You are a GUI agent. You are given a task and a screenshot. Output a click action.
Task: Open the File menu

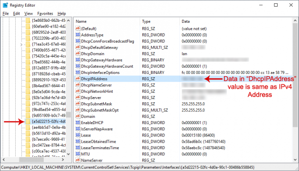(6, 14)
